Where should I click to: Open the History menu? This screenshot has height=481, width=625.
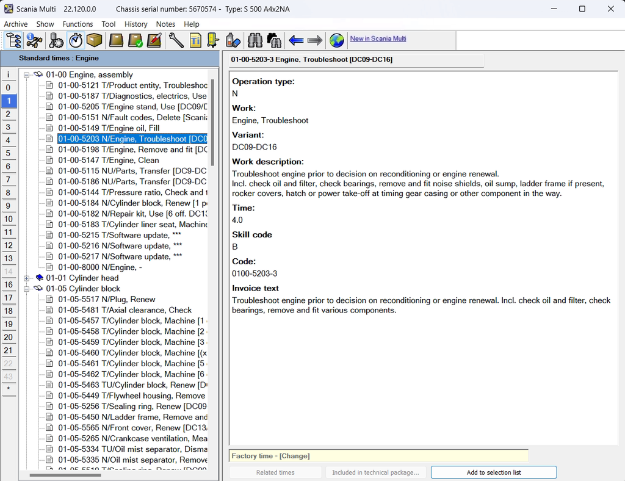(x=136, y=24)
